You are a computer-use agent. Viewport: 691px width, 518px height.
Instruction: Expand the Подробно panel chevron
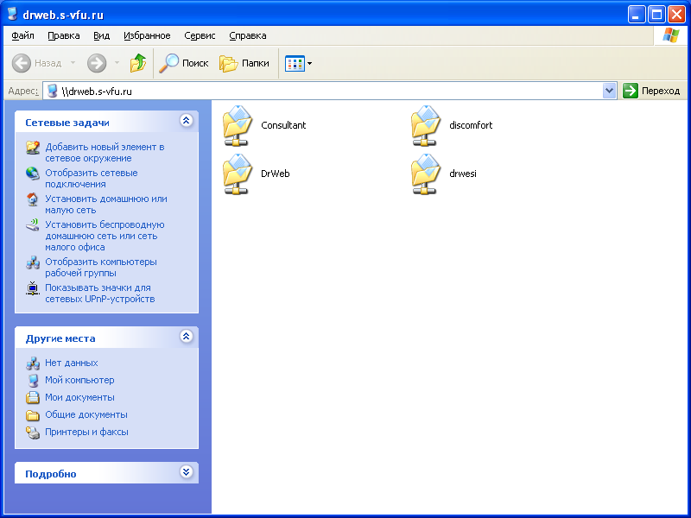(x=186, y=472)
